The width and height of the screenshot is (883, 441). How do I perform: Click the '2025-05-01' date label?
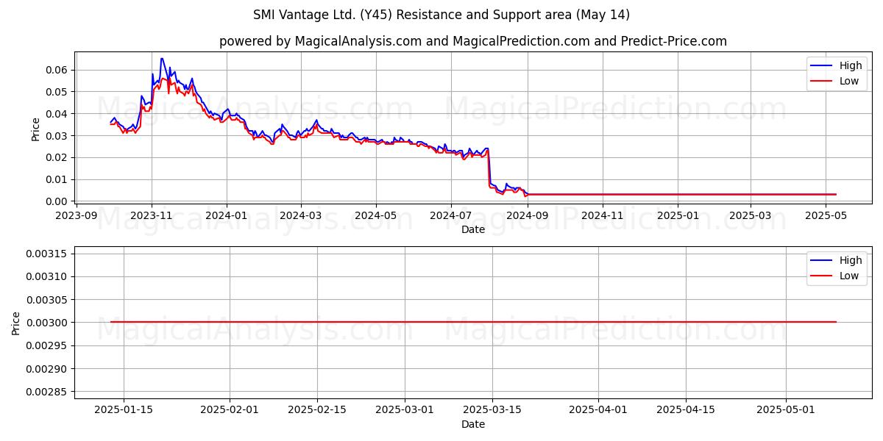pos(786,410)
